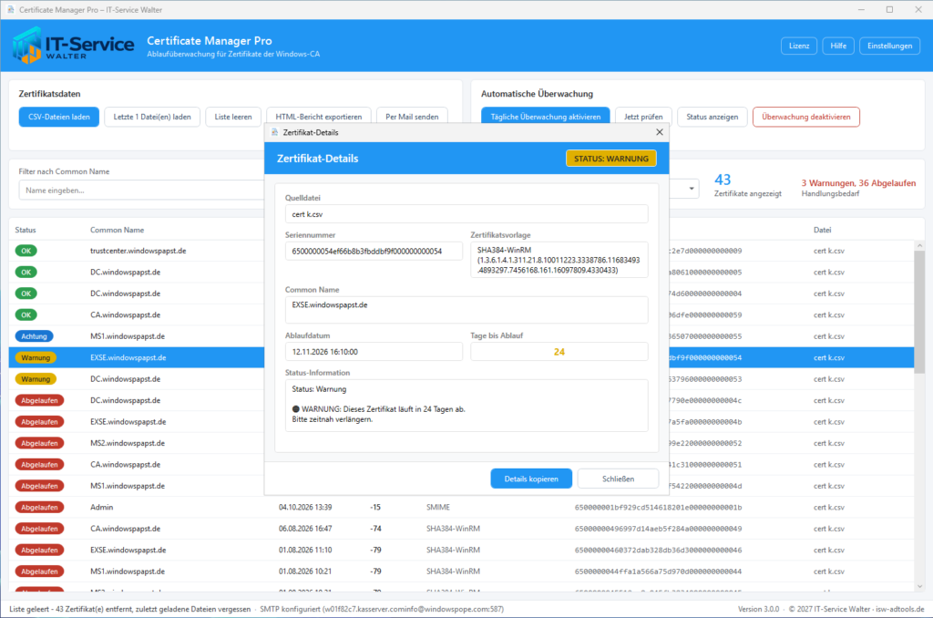Load the last file with Letzte 1 Datei(en) laden
This screenshot has width=933, height=618.
coord(152,117)
